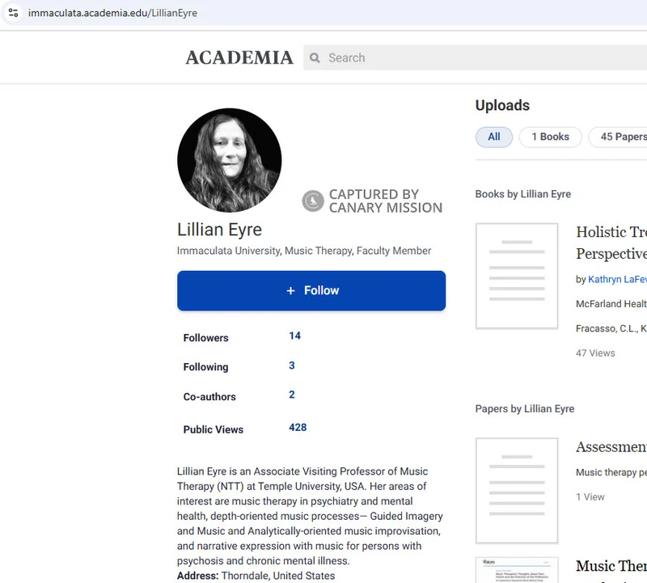The width and height of the screenshot is (647, 583).
Task: Click the Public Views value 428
Action: [x=298, y=428]
